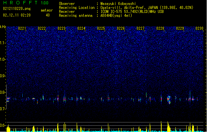
Task: Click the 0223 time marker
Action: (62, 28)
